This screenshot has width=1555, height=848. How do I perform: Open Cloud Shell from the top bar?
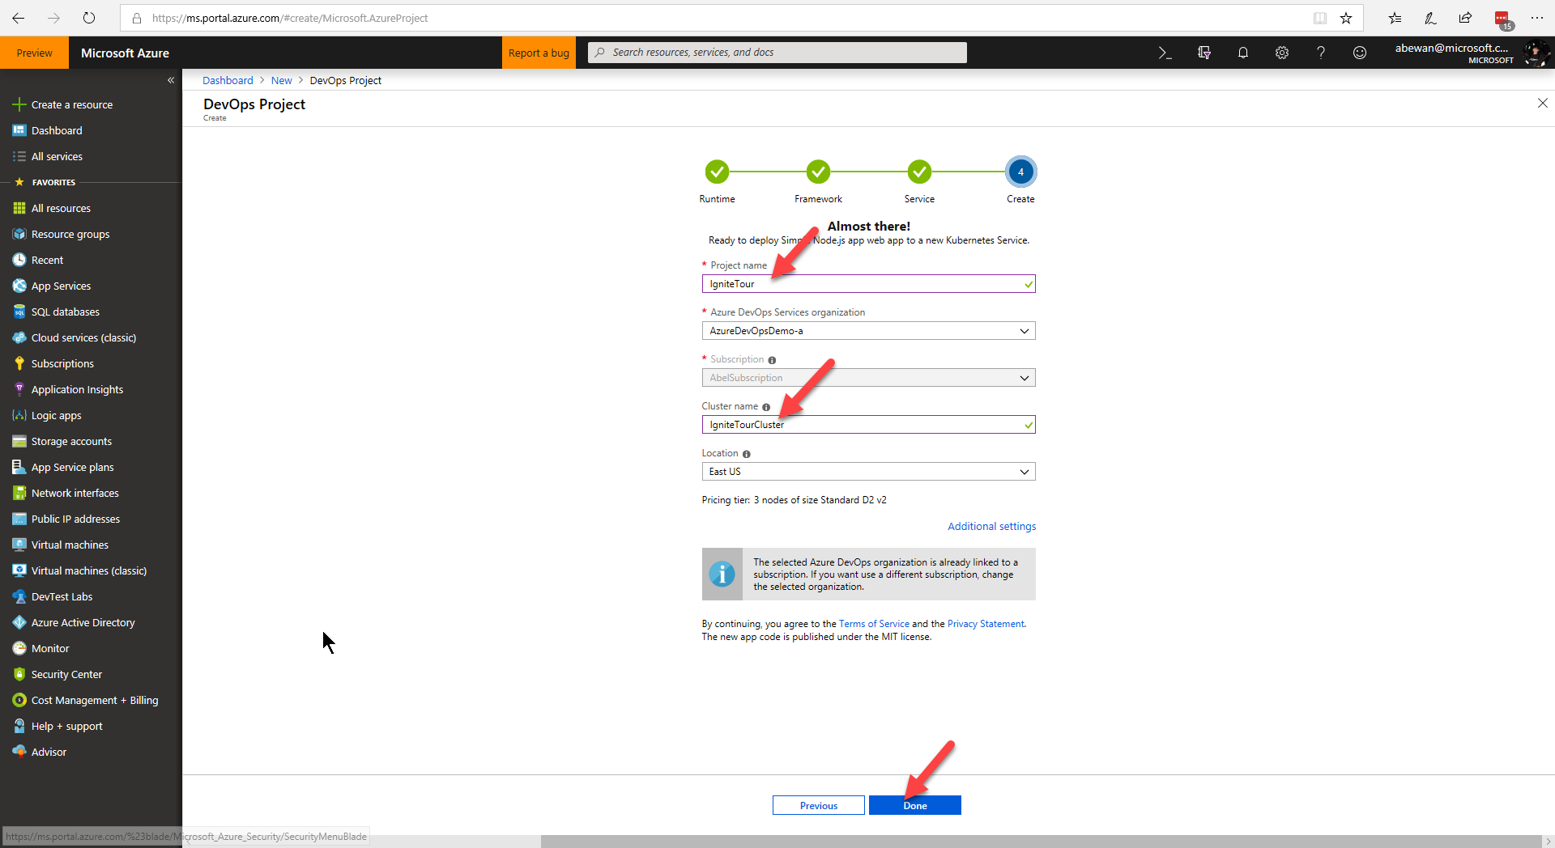(x=1165, y=53)
